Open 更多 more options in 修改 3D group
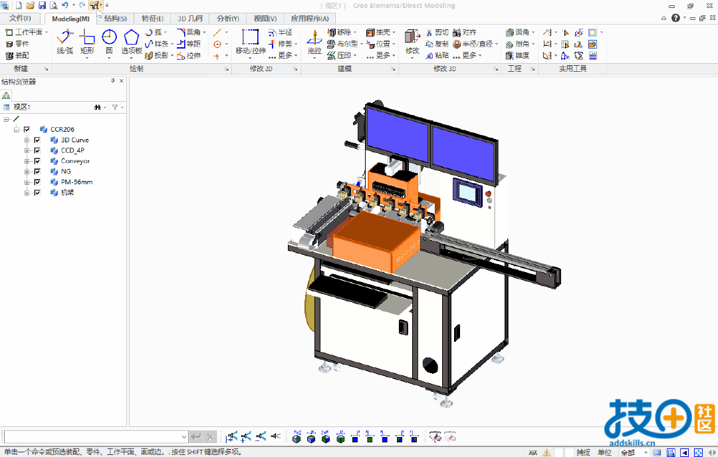Image resolution: width=718 pixels, height=457 pixels. [467, 55]
